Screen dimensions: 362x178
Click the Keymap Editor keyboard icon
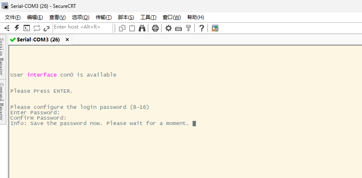(x=179, y=29)
